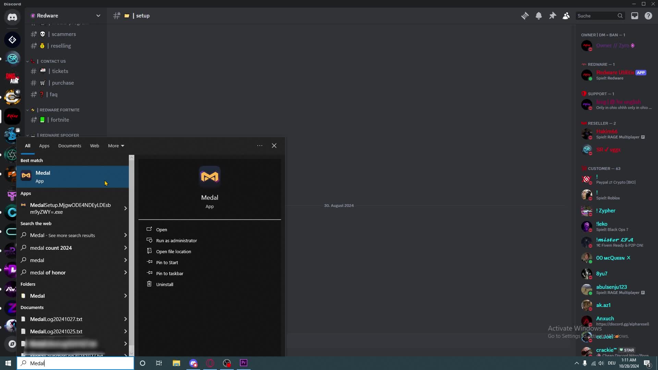Click the Discord help question mark icon
Image resolution: width=658 pixels, height=370 pixels.
[648, 16]
